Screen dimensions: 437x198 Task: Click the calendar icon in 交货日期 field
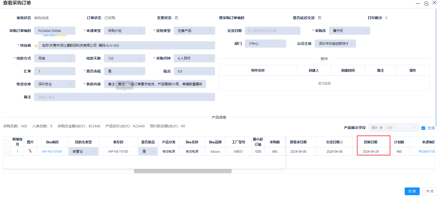click(x=249, y=31)
